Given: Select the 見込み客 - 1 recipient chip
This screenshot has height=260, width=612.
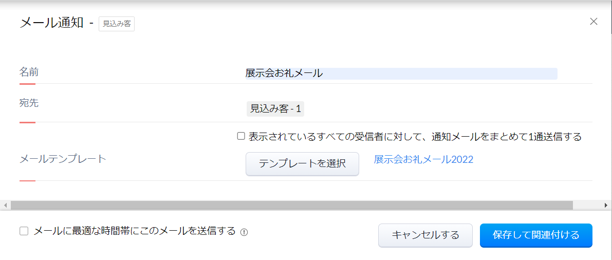Looking at the screenshot, I should 275,109.
